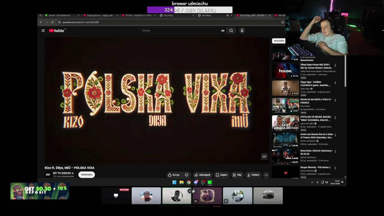Open Google Chrome from the taskbar
This screenshot has width=384, height=216.
point(188,182)
